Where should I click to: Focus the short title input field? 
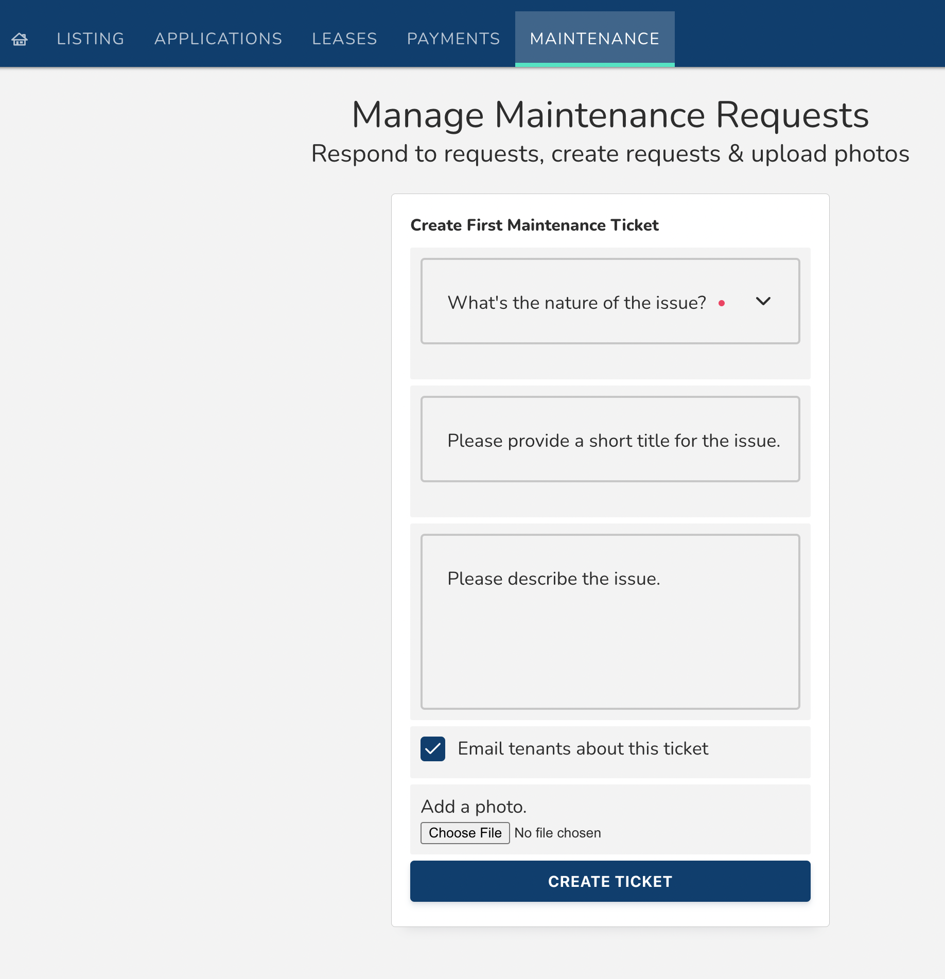[610, 440]
